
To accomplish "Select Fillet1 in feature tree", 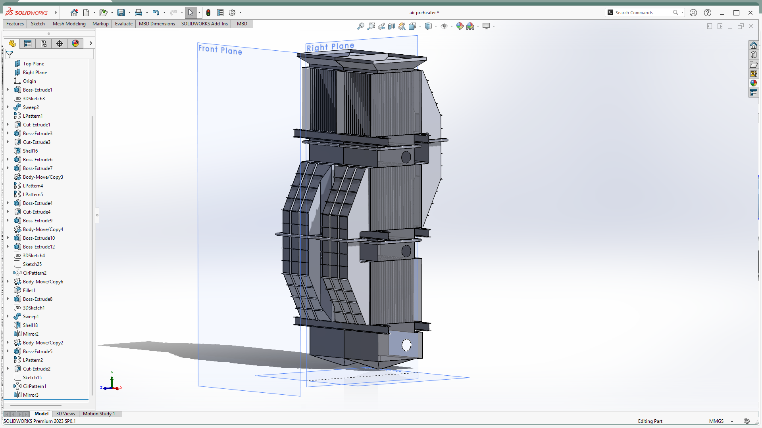I will pos(29,290).
